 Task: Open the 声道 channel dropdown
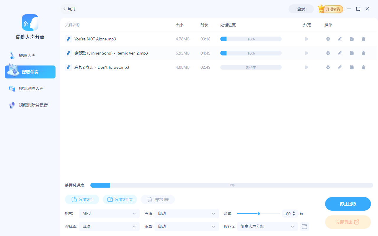pyautogui.click(x=187, y=214)
